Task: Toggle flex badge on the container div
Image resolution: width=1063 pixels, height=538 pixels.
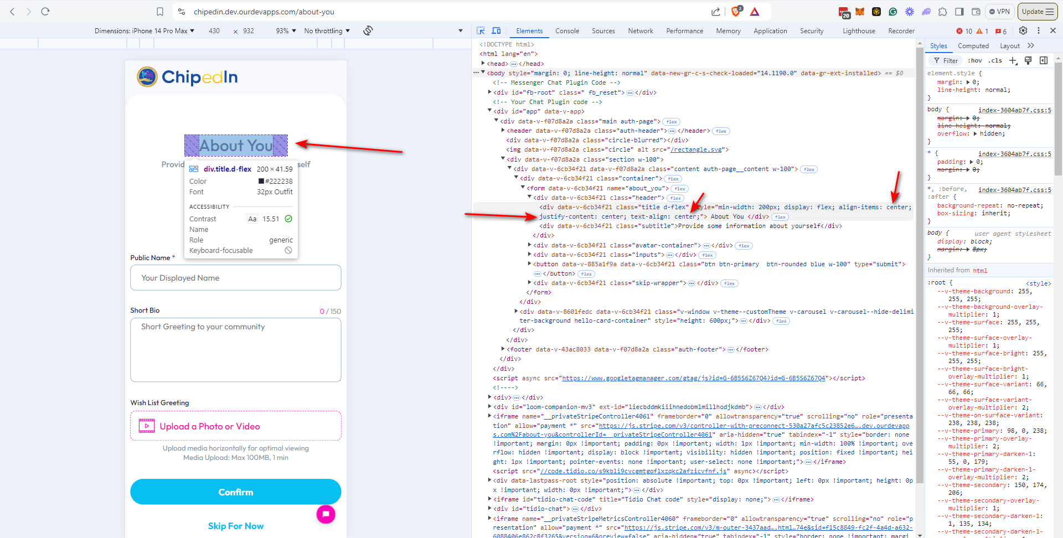Action: (x=673, y=179)
